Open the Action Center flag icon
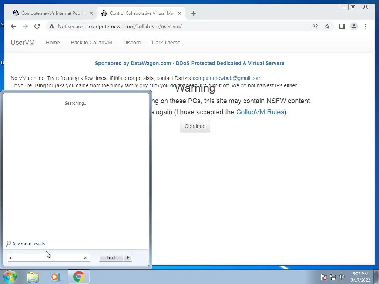This screenshot has width=379, height=284. click(x=323, y=277)
